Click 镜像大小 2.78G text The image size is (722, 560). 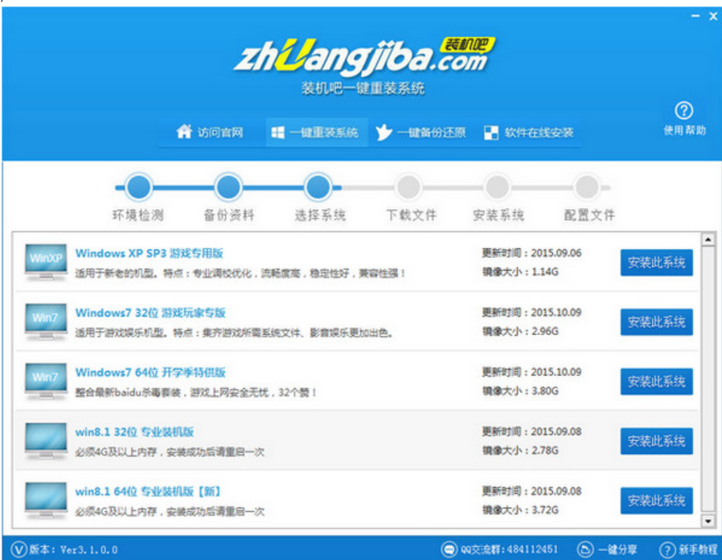pyautogui.click(x=520, y=451)
